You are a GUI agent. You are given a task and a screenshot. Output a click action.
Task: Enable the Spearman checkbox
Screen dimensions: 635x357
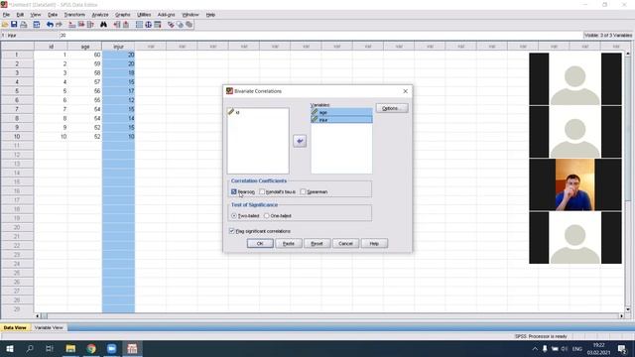point(303,191)
